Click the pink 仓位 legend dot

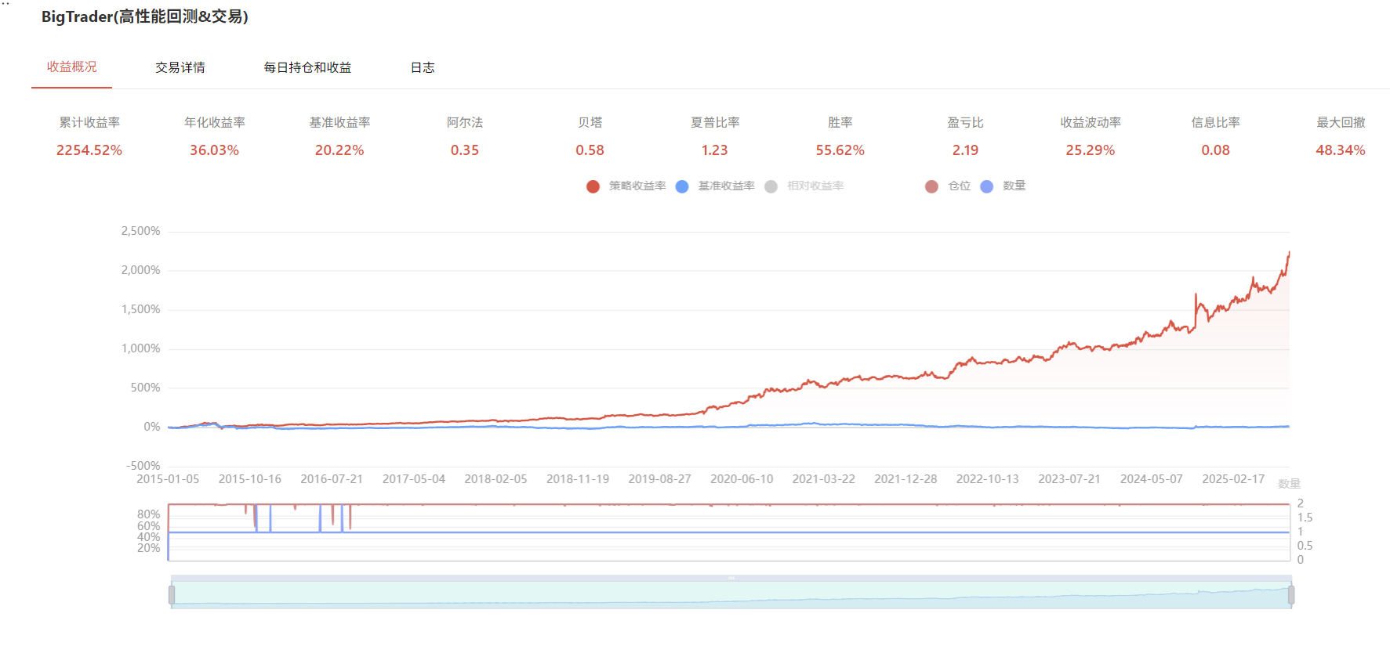(x=931, y=186)
